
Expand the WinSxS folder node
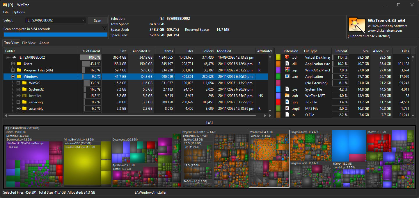[18, 83]
